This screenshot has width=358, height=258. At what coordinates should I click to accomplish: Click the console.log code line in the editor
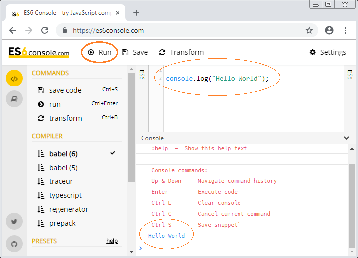(x=217, y=79)
